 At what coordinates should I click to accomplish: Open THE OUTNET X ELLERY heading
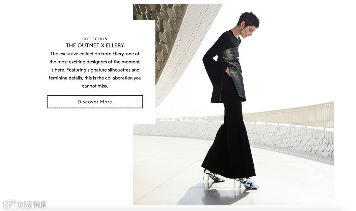pos(95,45)
